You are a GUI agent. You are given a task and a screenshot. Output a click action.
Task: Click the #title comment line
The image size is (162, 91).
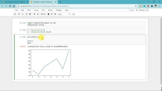[x=30, y=41]
